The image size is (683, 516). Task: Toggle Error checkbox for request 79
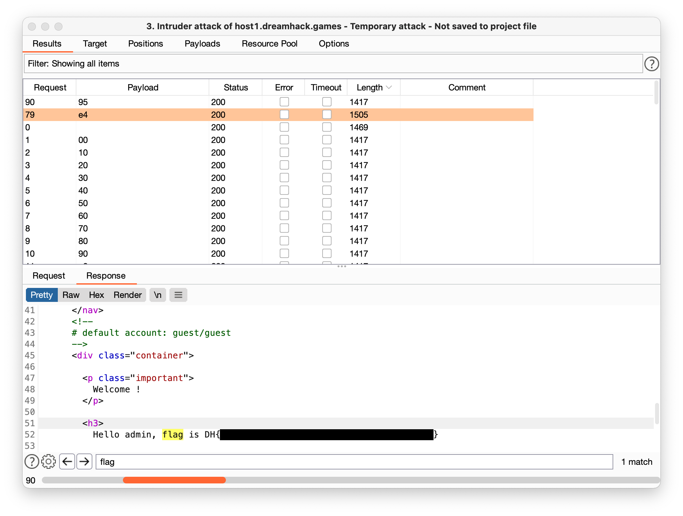click(x=284, y=115)
